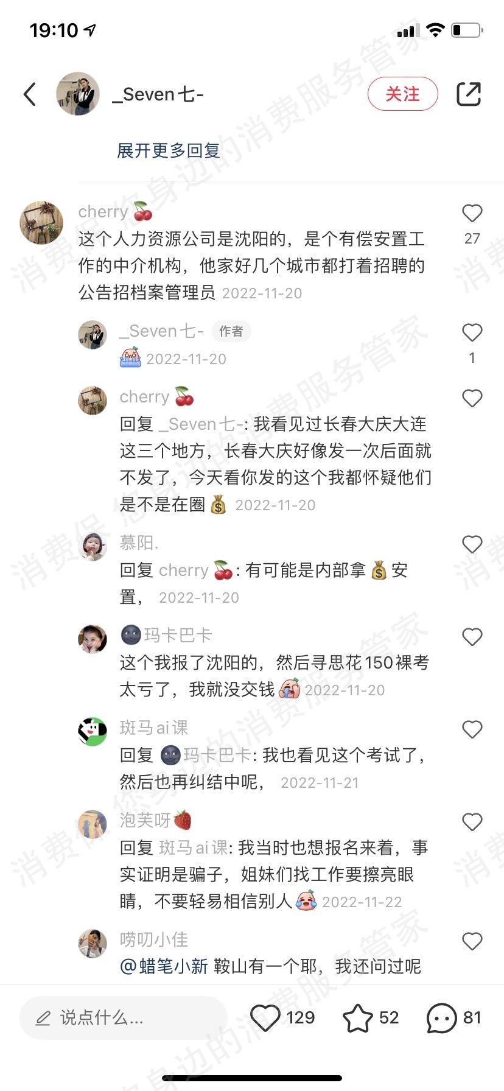This screenshot has height=1091, width=504.
Task: Like 泡芙呀's comment about 骗子
Action: 472,822
